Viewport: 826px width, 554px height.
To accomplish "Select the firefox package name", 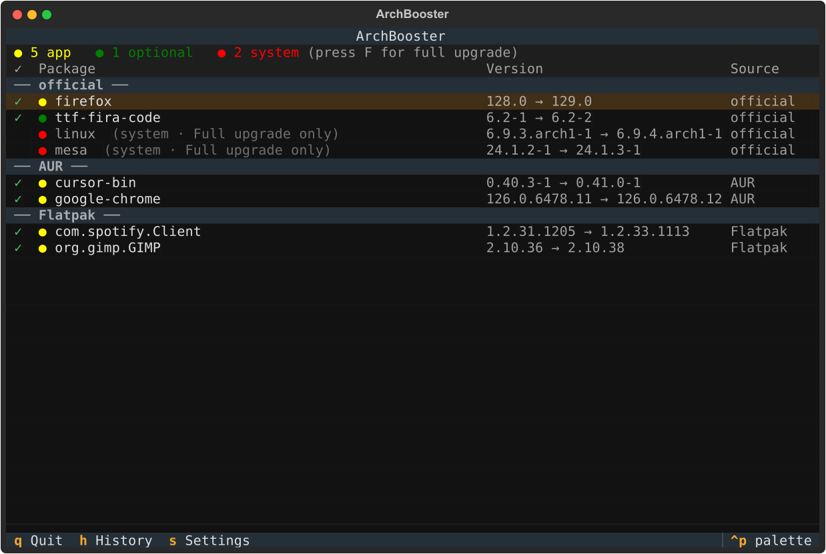I will 83,101.
